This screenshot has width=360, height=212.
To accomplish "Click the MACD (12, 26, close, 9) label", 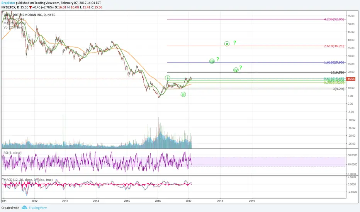I will click(28, 180).
